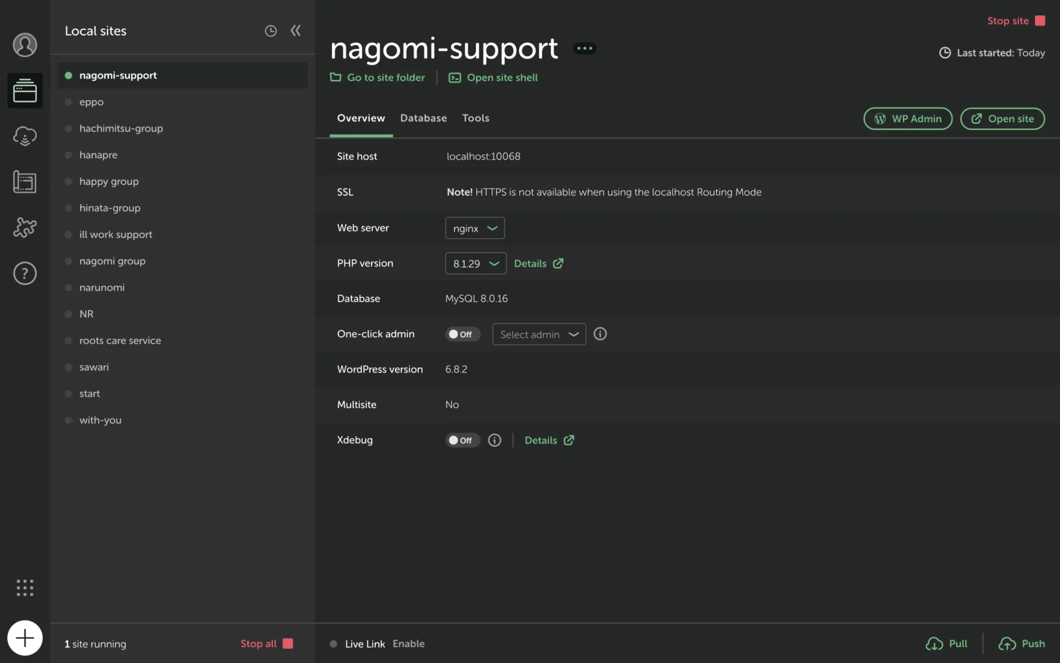
Task: Switch to the Tools tab
Action: tap(475, 118)
